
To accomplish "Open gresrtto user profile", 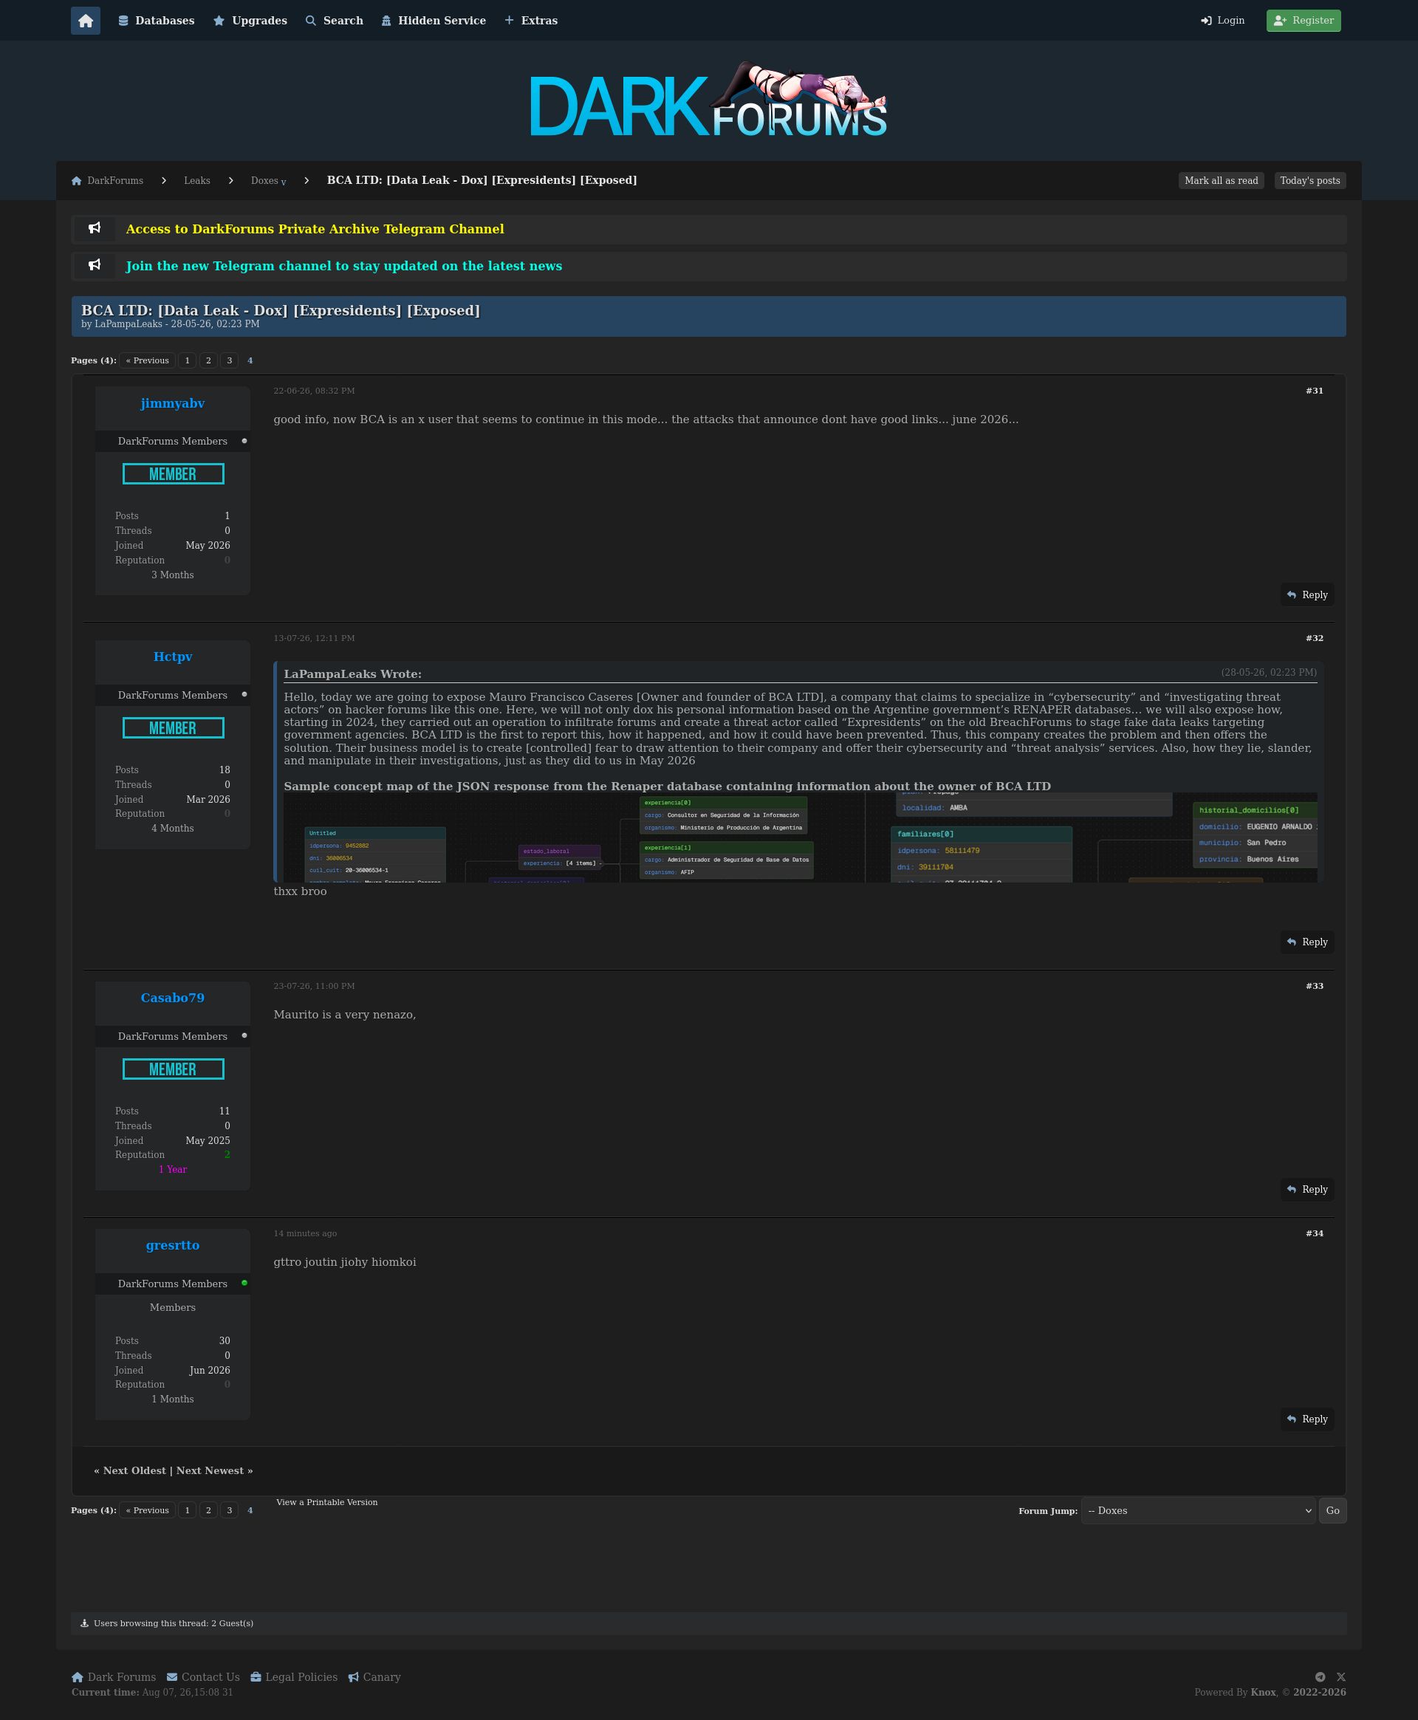I will pyautogui.click(x=172, y=1245).
